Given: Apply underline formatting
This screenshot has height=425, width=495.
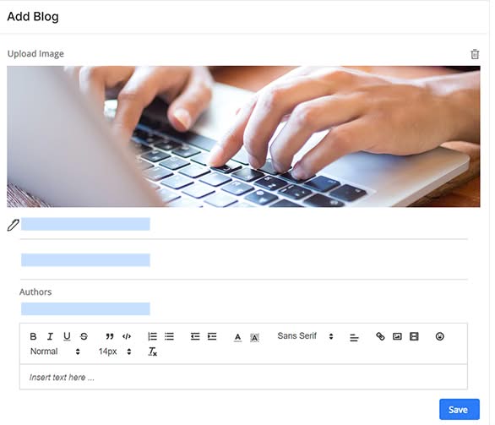Looking at the screenshot, I should (67, 336).
